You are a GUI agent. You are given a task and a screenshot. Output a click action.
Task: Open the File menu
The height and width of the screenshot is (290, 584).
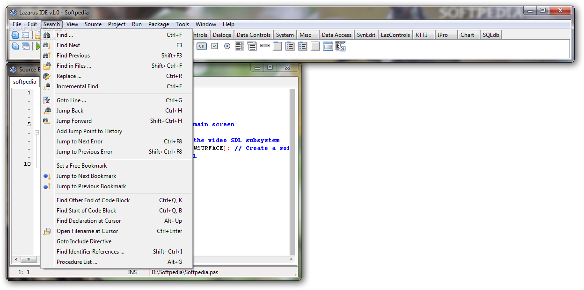[x=17, y=24]
